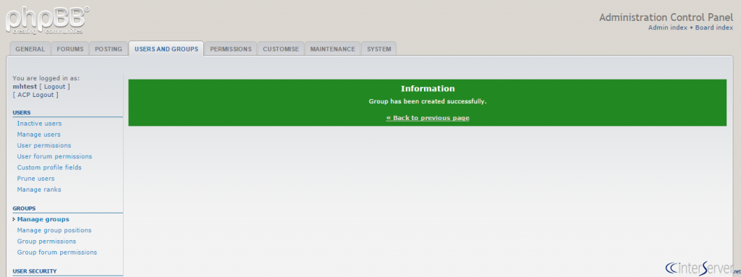Open Manage groups

[x=43, y=219]
